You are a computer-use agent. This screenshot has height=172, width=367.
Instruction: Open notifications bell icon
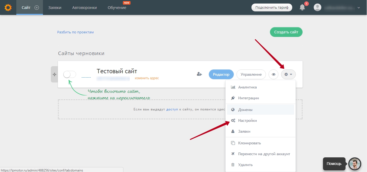click(x=302, y=7)
